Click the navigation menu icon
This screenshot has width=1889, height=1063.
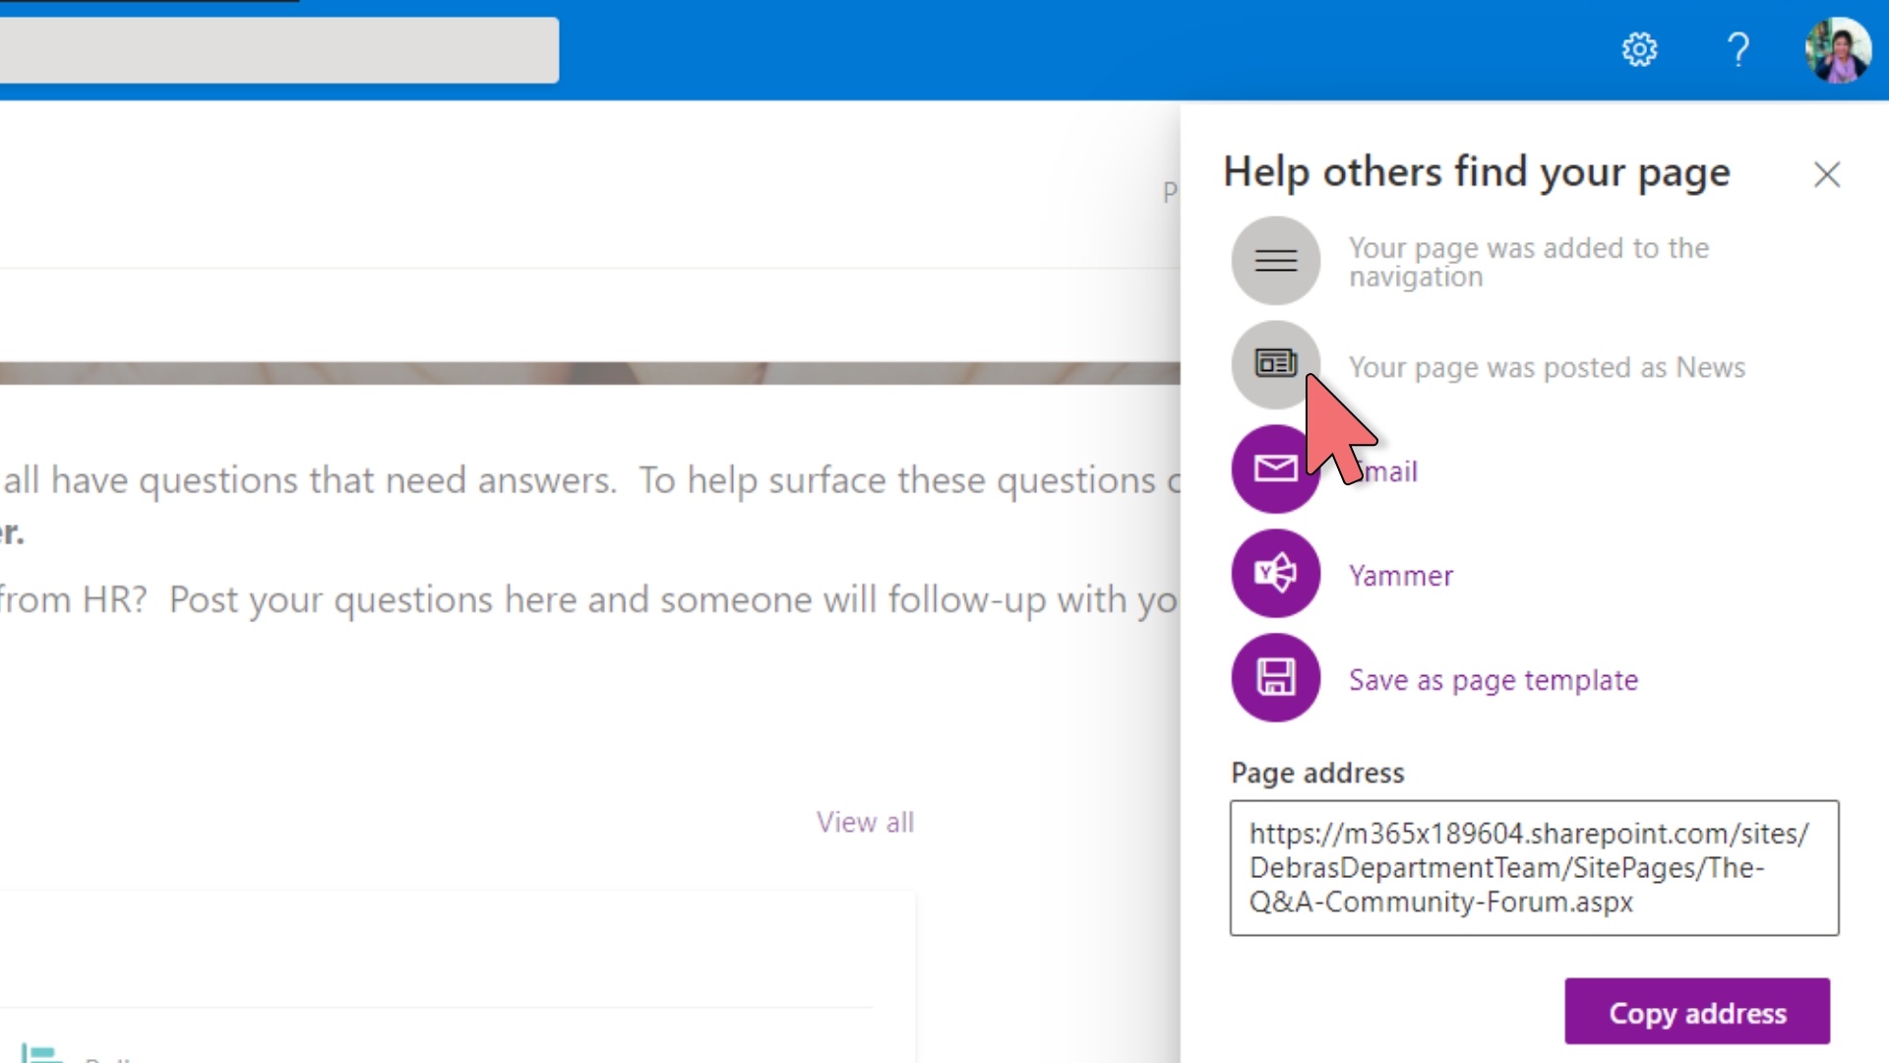point(1275,260)
